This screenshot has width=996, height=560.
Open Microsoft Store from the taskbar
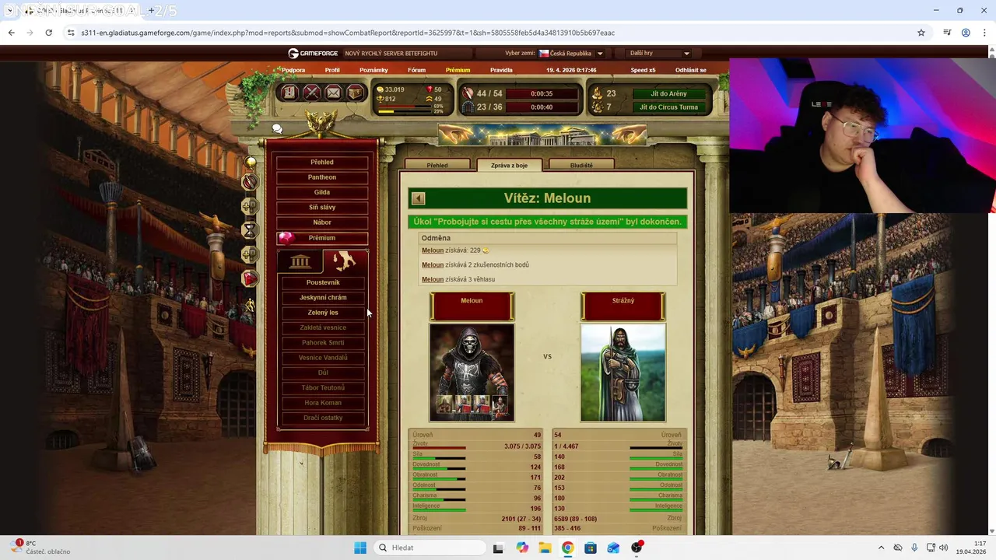(591, 548)
